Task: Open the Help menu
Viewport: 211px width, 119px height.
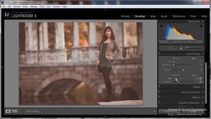Action: pyautogui.click(x=65, y=7)
